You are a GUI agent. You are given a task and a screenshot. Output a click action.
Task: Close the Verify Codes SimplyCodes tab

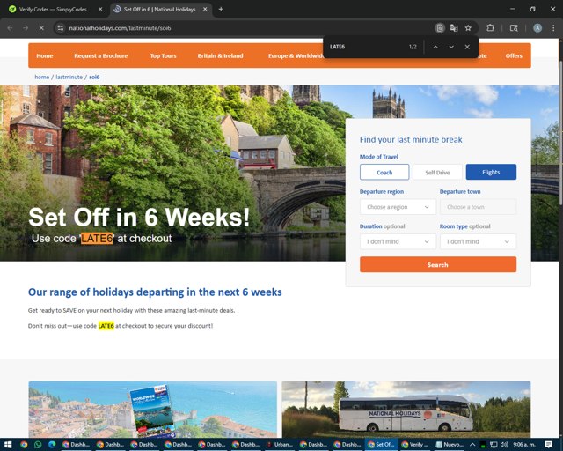(100, 10)
